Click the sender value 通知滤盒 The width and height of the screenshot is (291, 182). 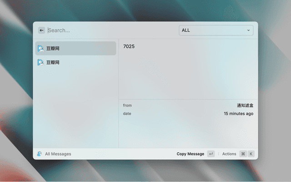pos(245,106)
